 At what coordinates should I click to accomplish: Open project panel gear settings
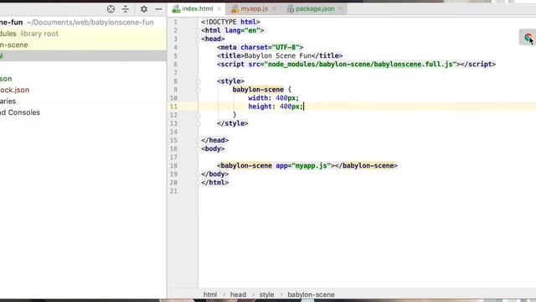point(144,9)
